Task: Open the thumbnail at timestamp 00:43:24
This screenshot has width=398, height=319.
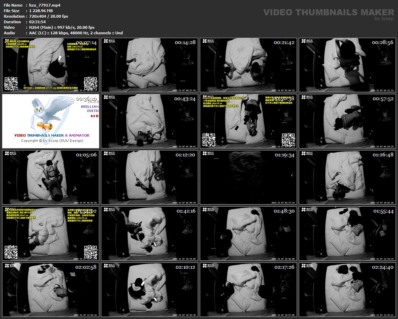Action: pyautogui.click(x=149, y=121)
